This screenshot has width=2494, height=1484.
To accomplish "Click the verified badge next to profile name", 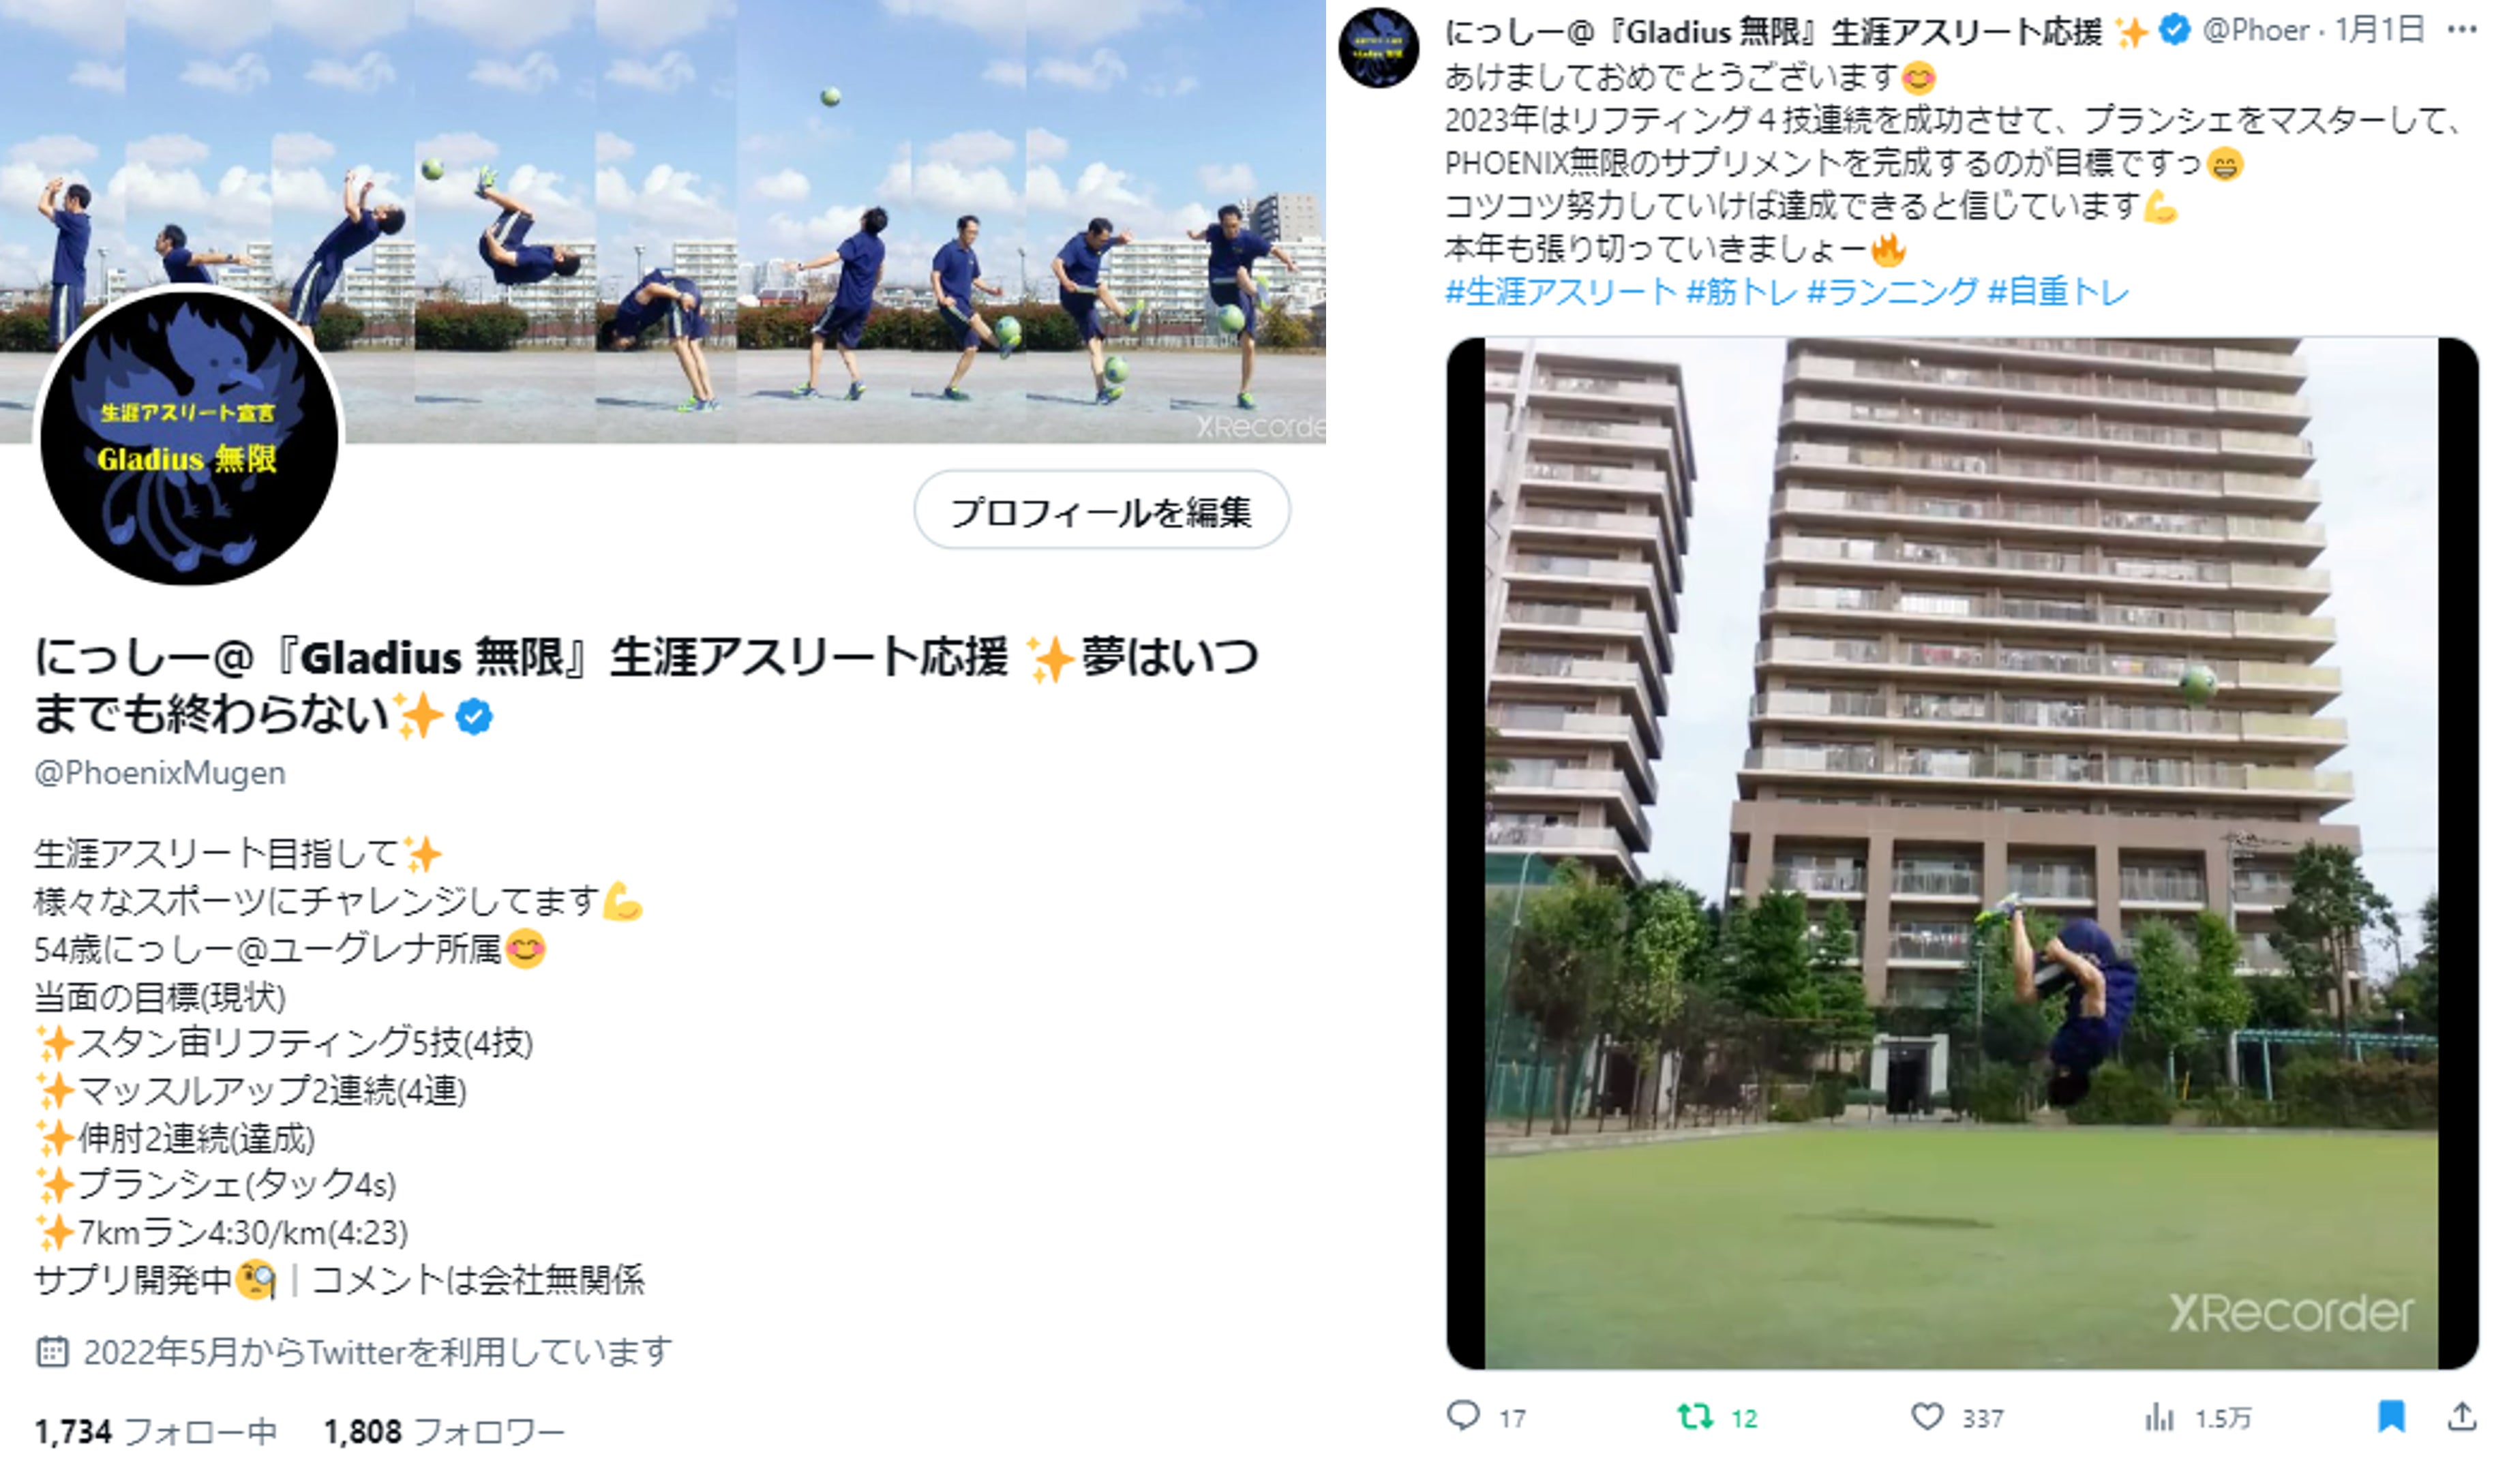I will (x=473, y=717).
